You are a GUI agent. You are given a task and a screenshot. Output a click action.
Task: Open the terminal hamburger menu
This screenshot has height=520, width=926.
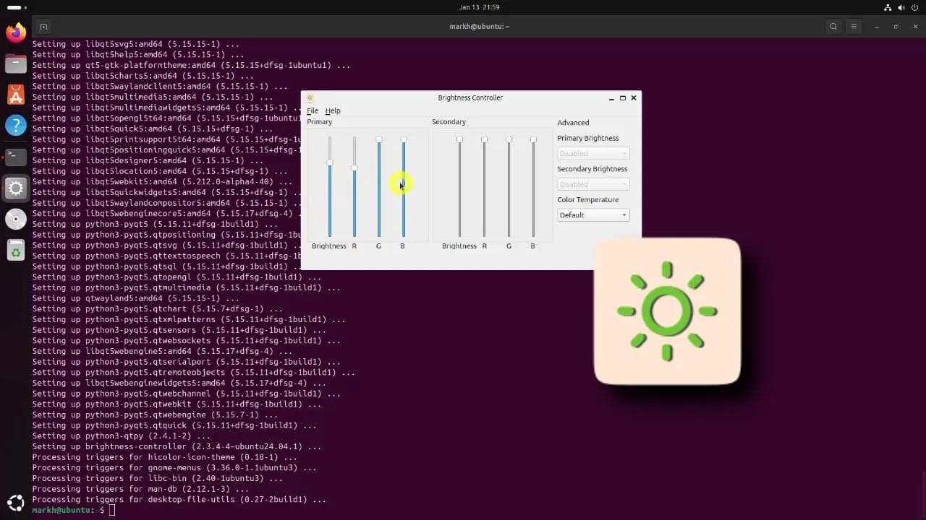pyautogui.click(x=854, y=27)
